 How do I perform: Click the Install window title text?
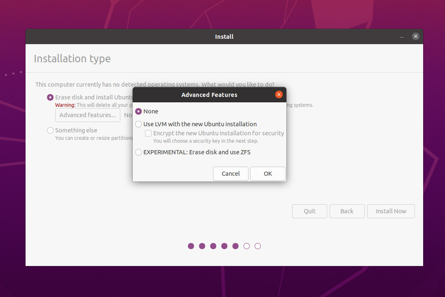(224, 37)
